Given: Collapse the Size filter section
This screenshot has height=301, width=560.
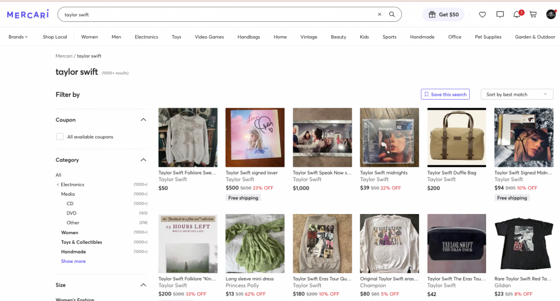Looking at the screenshot, I should click(x=143, y=285).
